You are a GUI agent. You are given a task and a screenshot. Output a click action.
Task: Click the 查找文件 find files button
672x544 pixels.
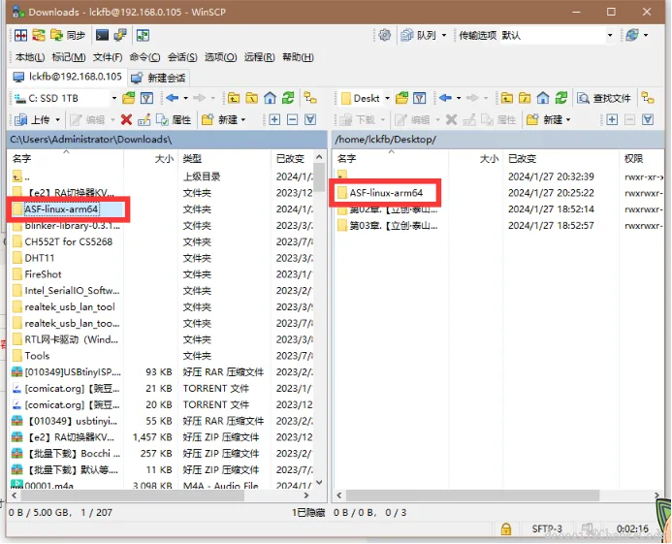coord(604,98)
